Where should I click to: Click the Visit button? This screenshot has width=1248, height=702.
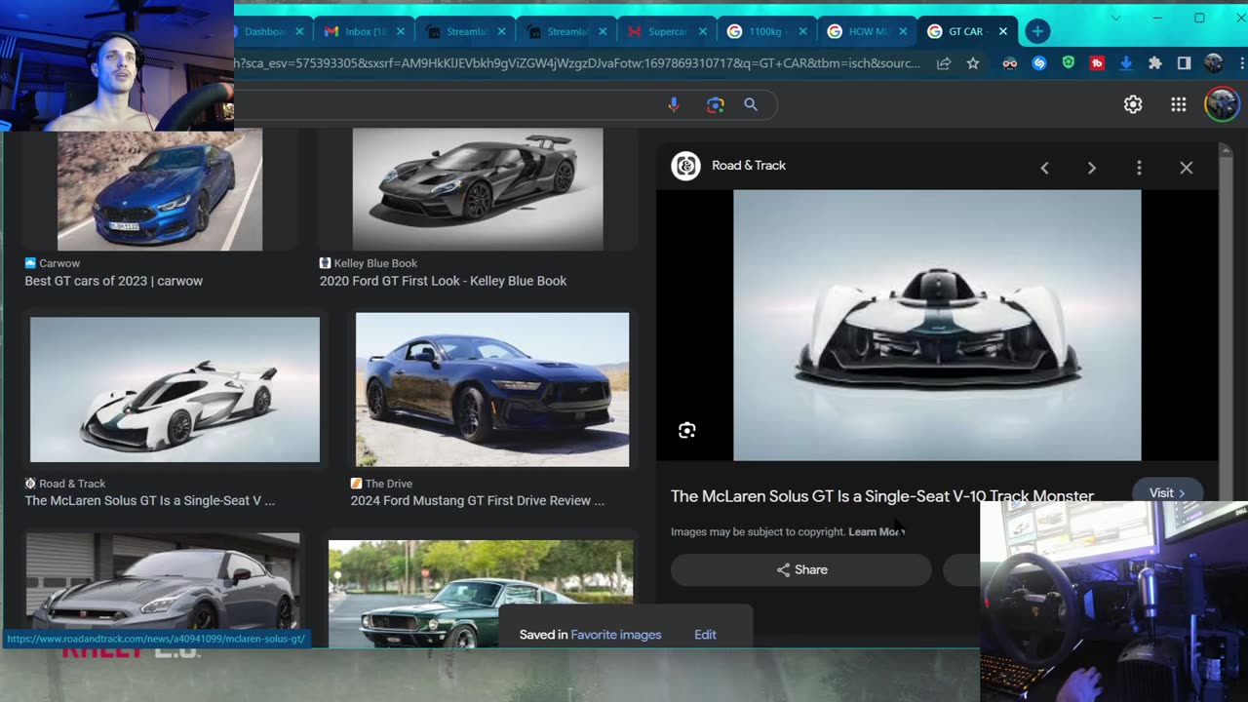pyautogui.click(x=1167, y=490)
